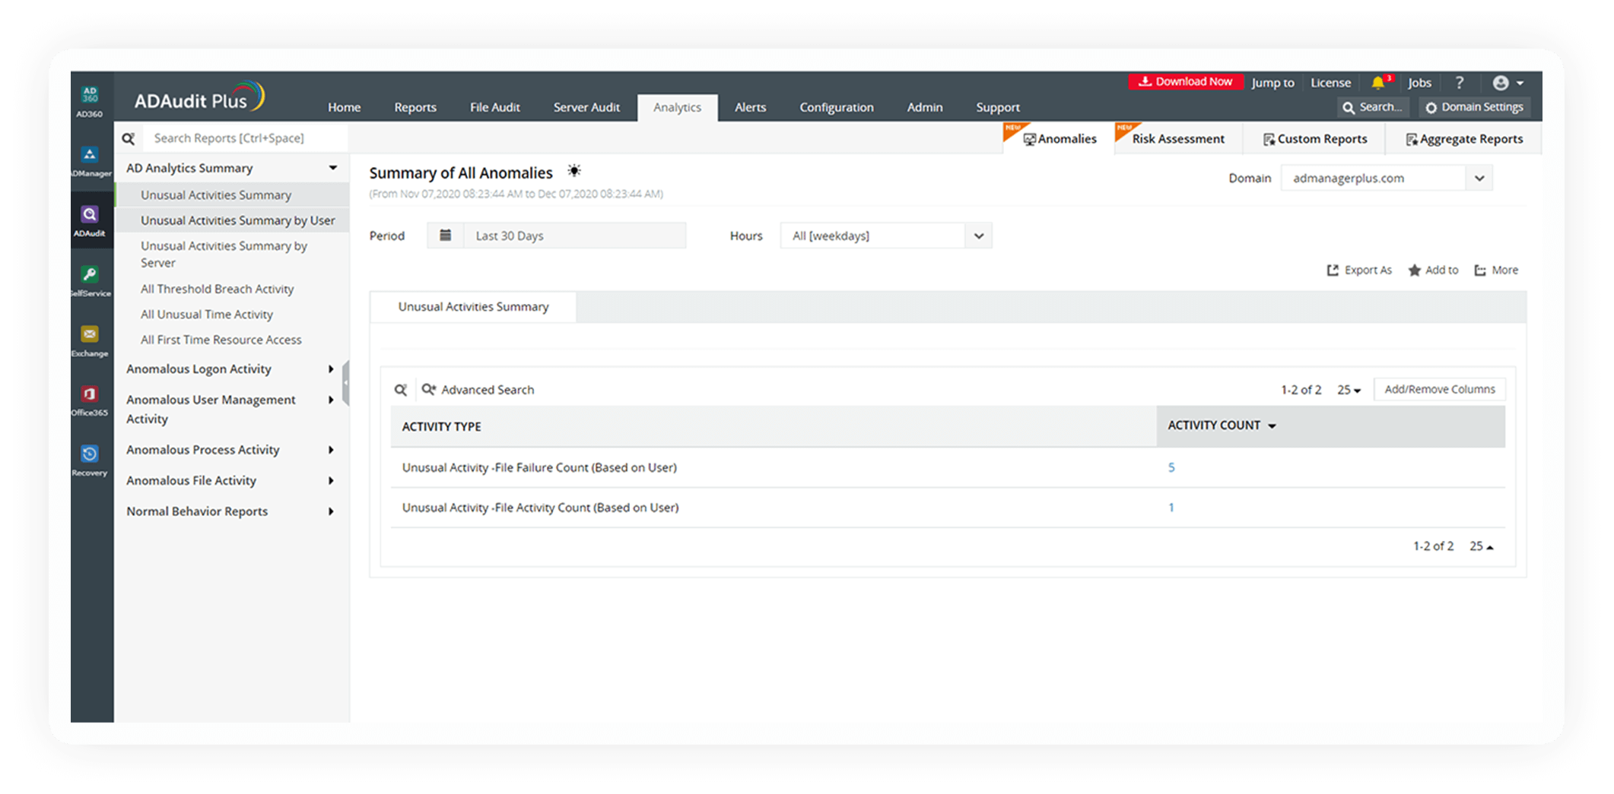Expand Anomalous File Activity

click(x=331, y=481)
